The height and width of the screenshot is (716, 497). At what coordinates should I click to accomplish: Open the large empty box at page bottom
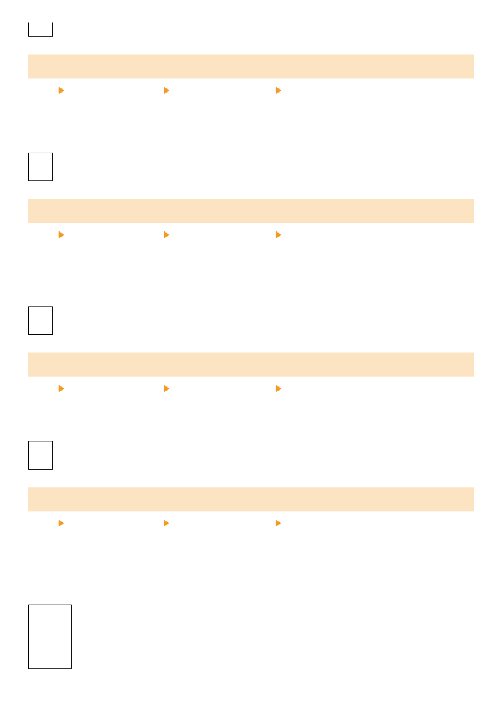[x=50, y=637]
